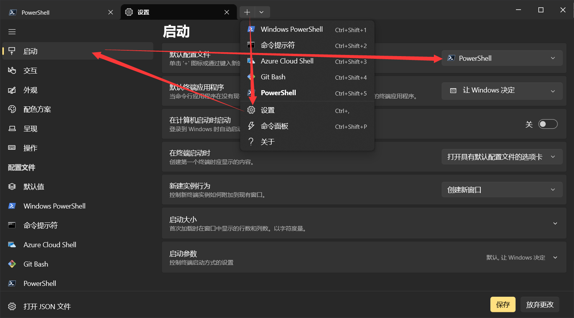The height and width of the screenshot is (318, 574).
Task: Open the 让 Windows 决定 terminal application dropdown
Action: (x=502, y=91)
